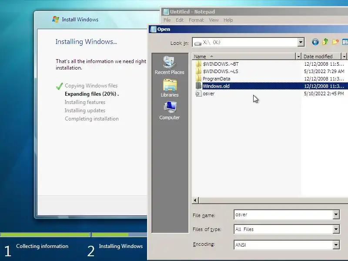Screen dimensions: 348x261
Task: Click the ANSI encoding field
Action: click(284, 245)
